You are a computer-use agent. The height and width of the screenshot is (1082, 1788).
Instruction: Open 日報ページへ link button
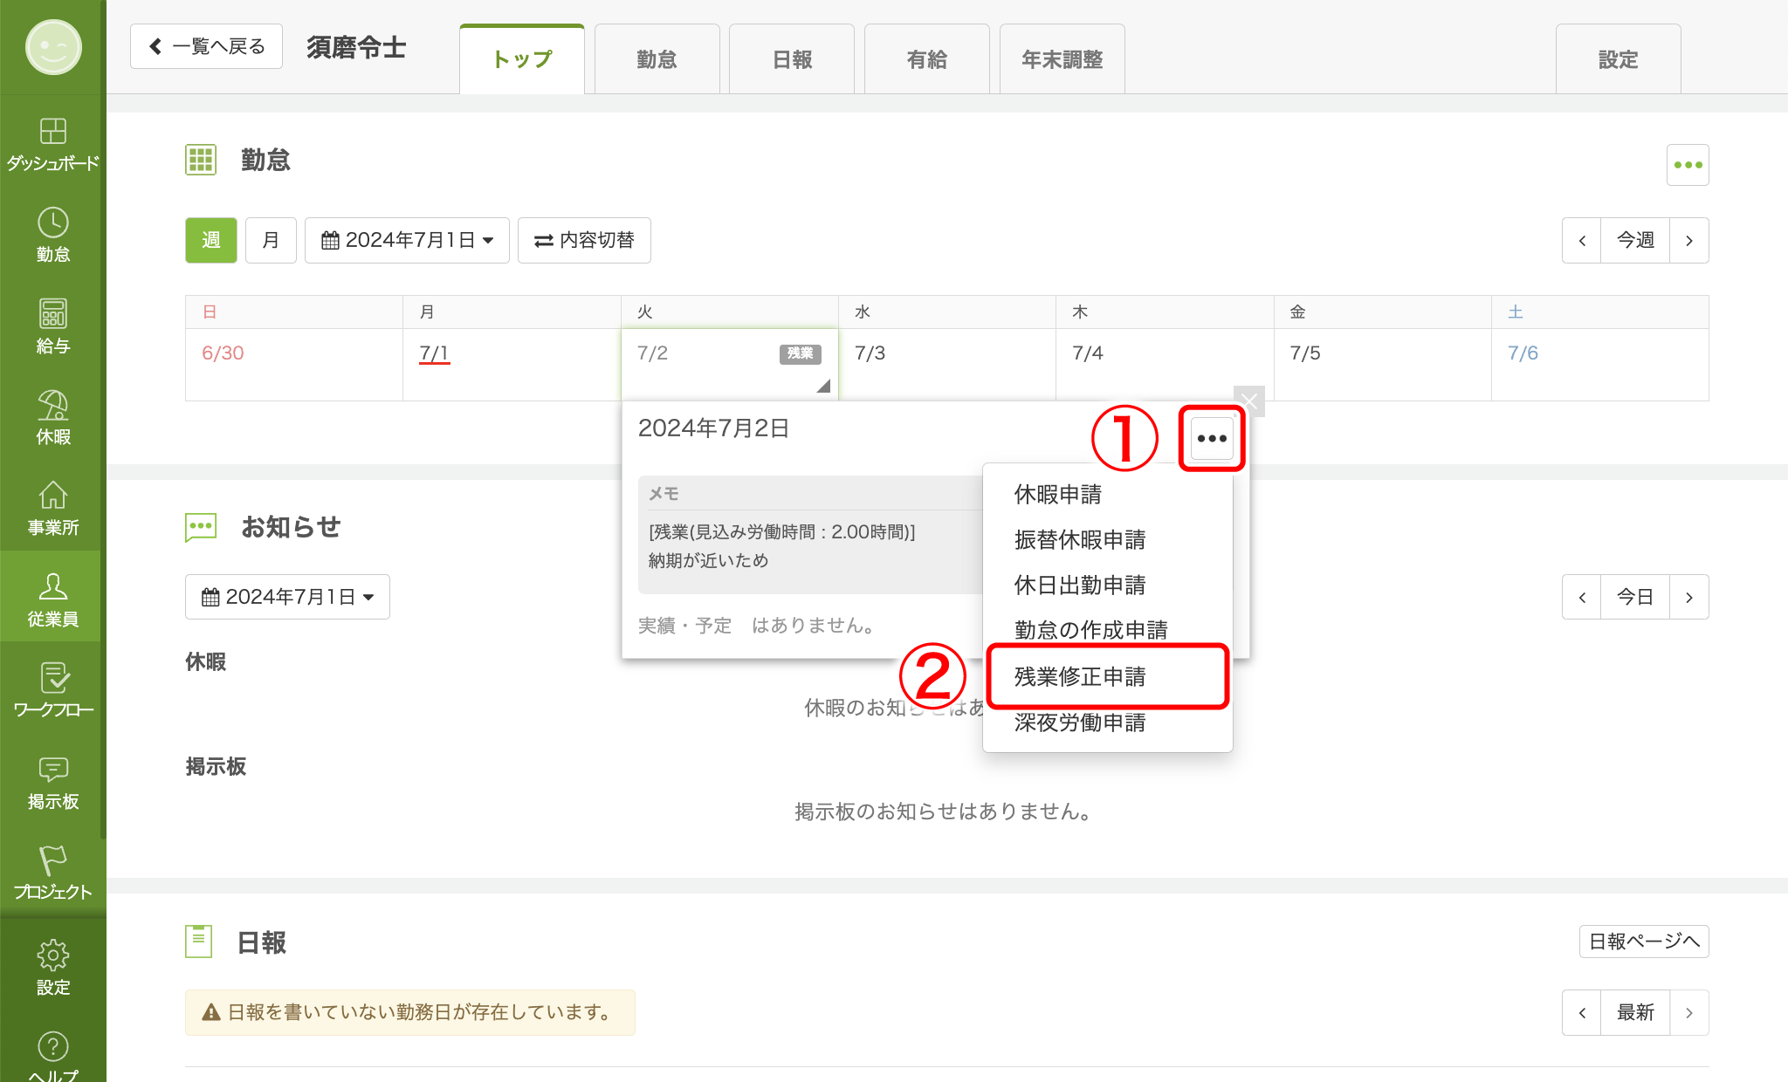pos(1644,942)
